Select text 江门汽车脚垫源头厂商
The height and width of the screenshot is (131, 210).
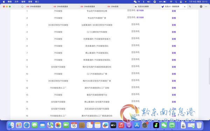(97, 74)
